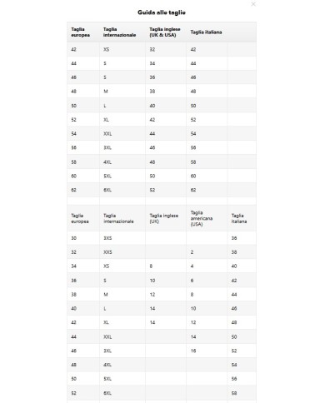325x403 pixels.
Task: Select the 5XL cell in second table
Action: pyautogui.click(x=107, y=379)
